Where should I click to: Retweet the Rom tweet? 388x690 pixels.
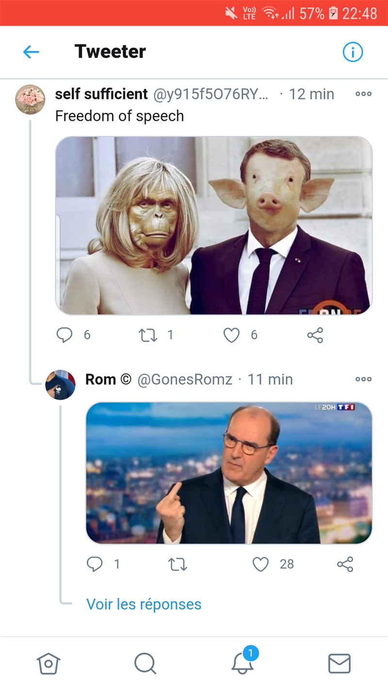pos(178,564)
